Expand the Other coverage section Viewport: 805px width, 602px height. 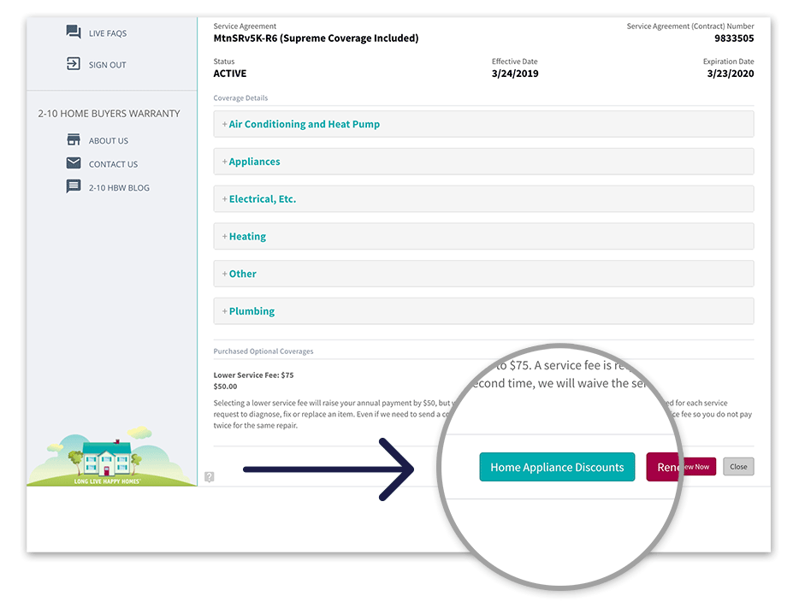tap(483, 274)
